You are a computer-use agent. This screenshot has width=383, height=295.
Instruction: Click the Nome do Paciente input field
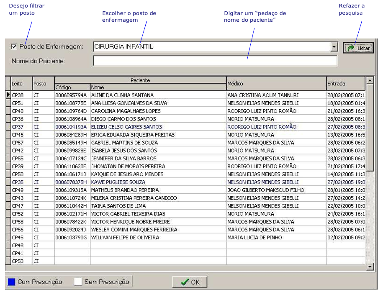[215, 61]
